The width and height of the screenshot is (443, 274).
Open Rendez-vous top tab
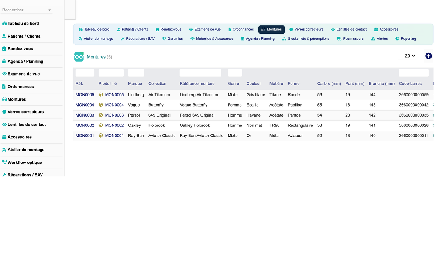pos(168,30)
